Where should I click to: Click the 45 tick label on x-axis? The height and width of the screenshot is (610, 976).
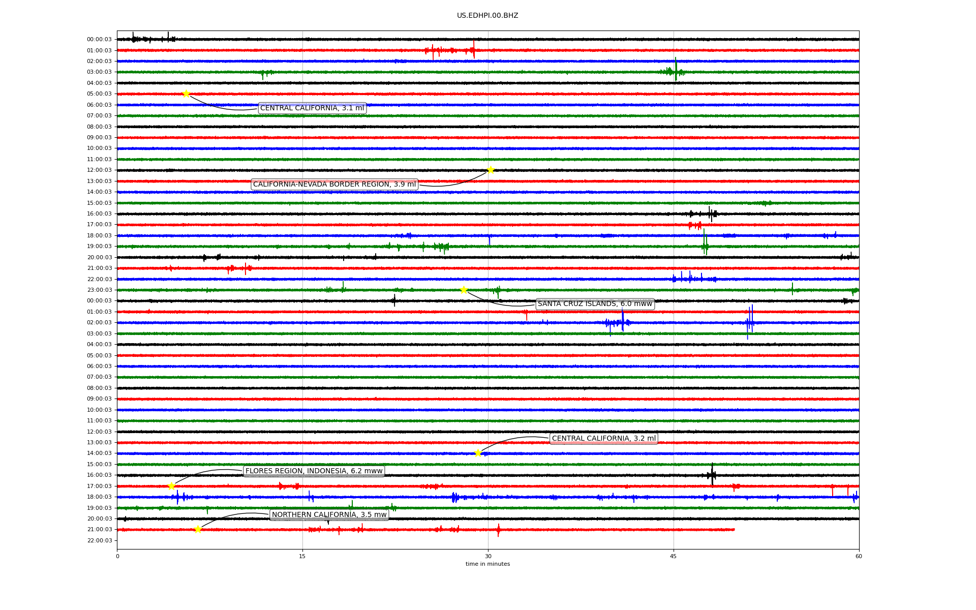click(674, 556)
